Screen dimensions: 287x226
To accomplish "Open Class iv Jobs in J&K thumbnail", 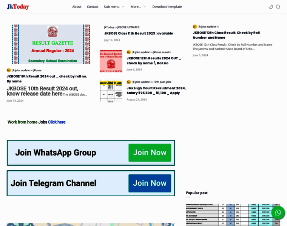I will click(111, 91).
